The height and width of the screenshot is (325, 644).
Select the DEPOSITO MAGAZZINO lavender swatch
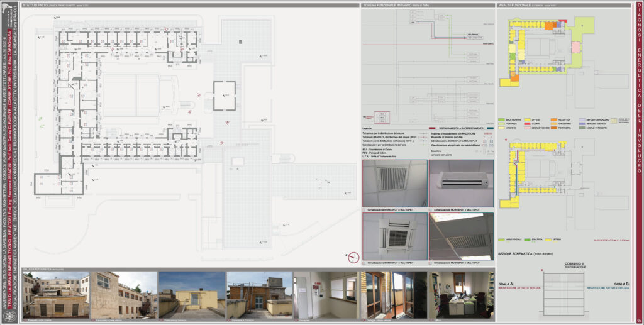click(582, 119)
